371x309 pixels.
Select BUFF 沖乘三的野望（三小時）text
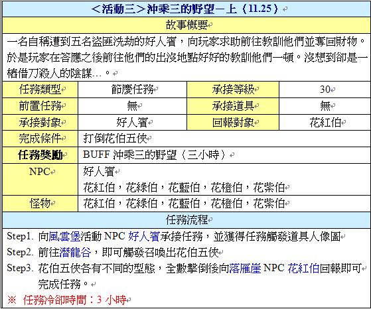click(x=154, y=155)
